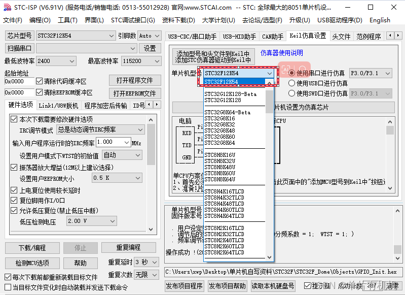
Task: Open 重复延时 3 秒 dropdown
Action: [146, 262]
